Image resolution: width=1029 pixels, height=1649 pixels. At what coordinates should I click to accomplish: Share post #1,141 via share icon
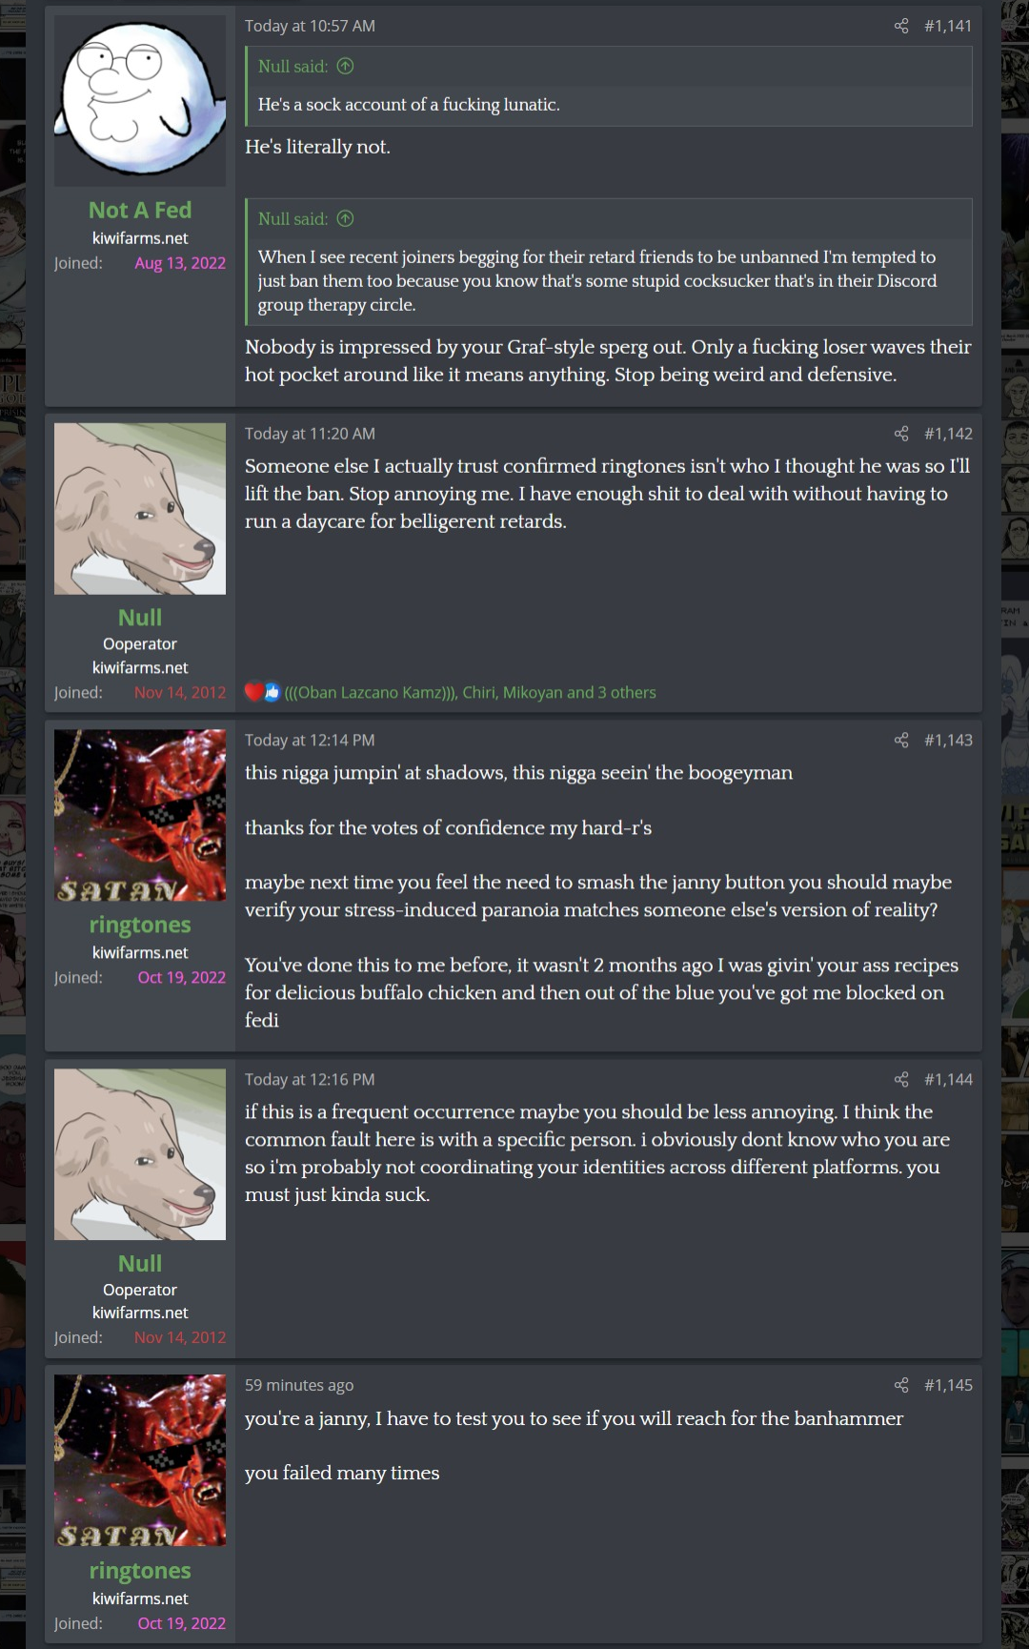point(901,26)
